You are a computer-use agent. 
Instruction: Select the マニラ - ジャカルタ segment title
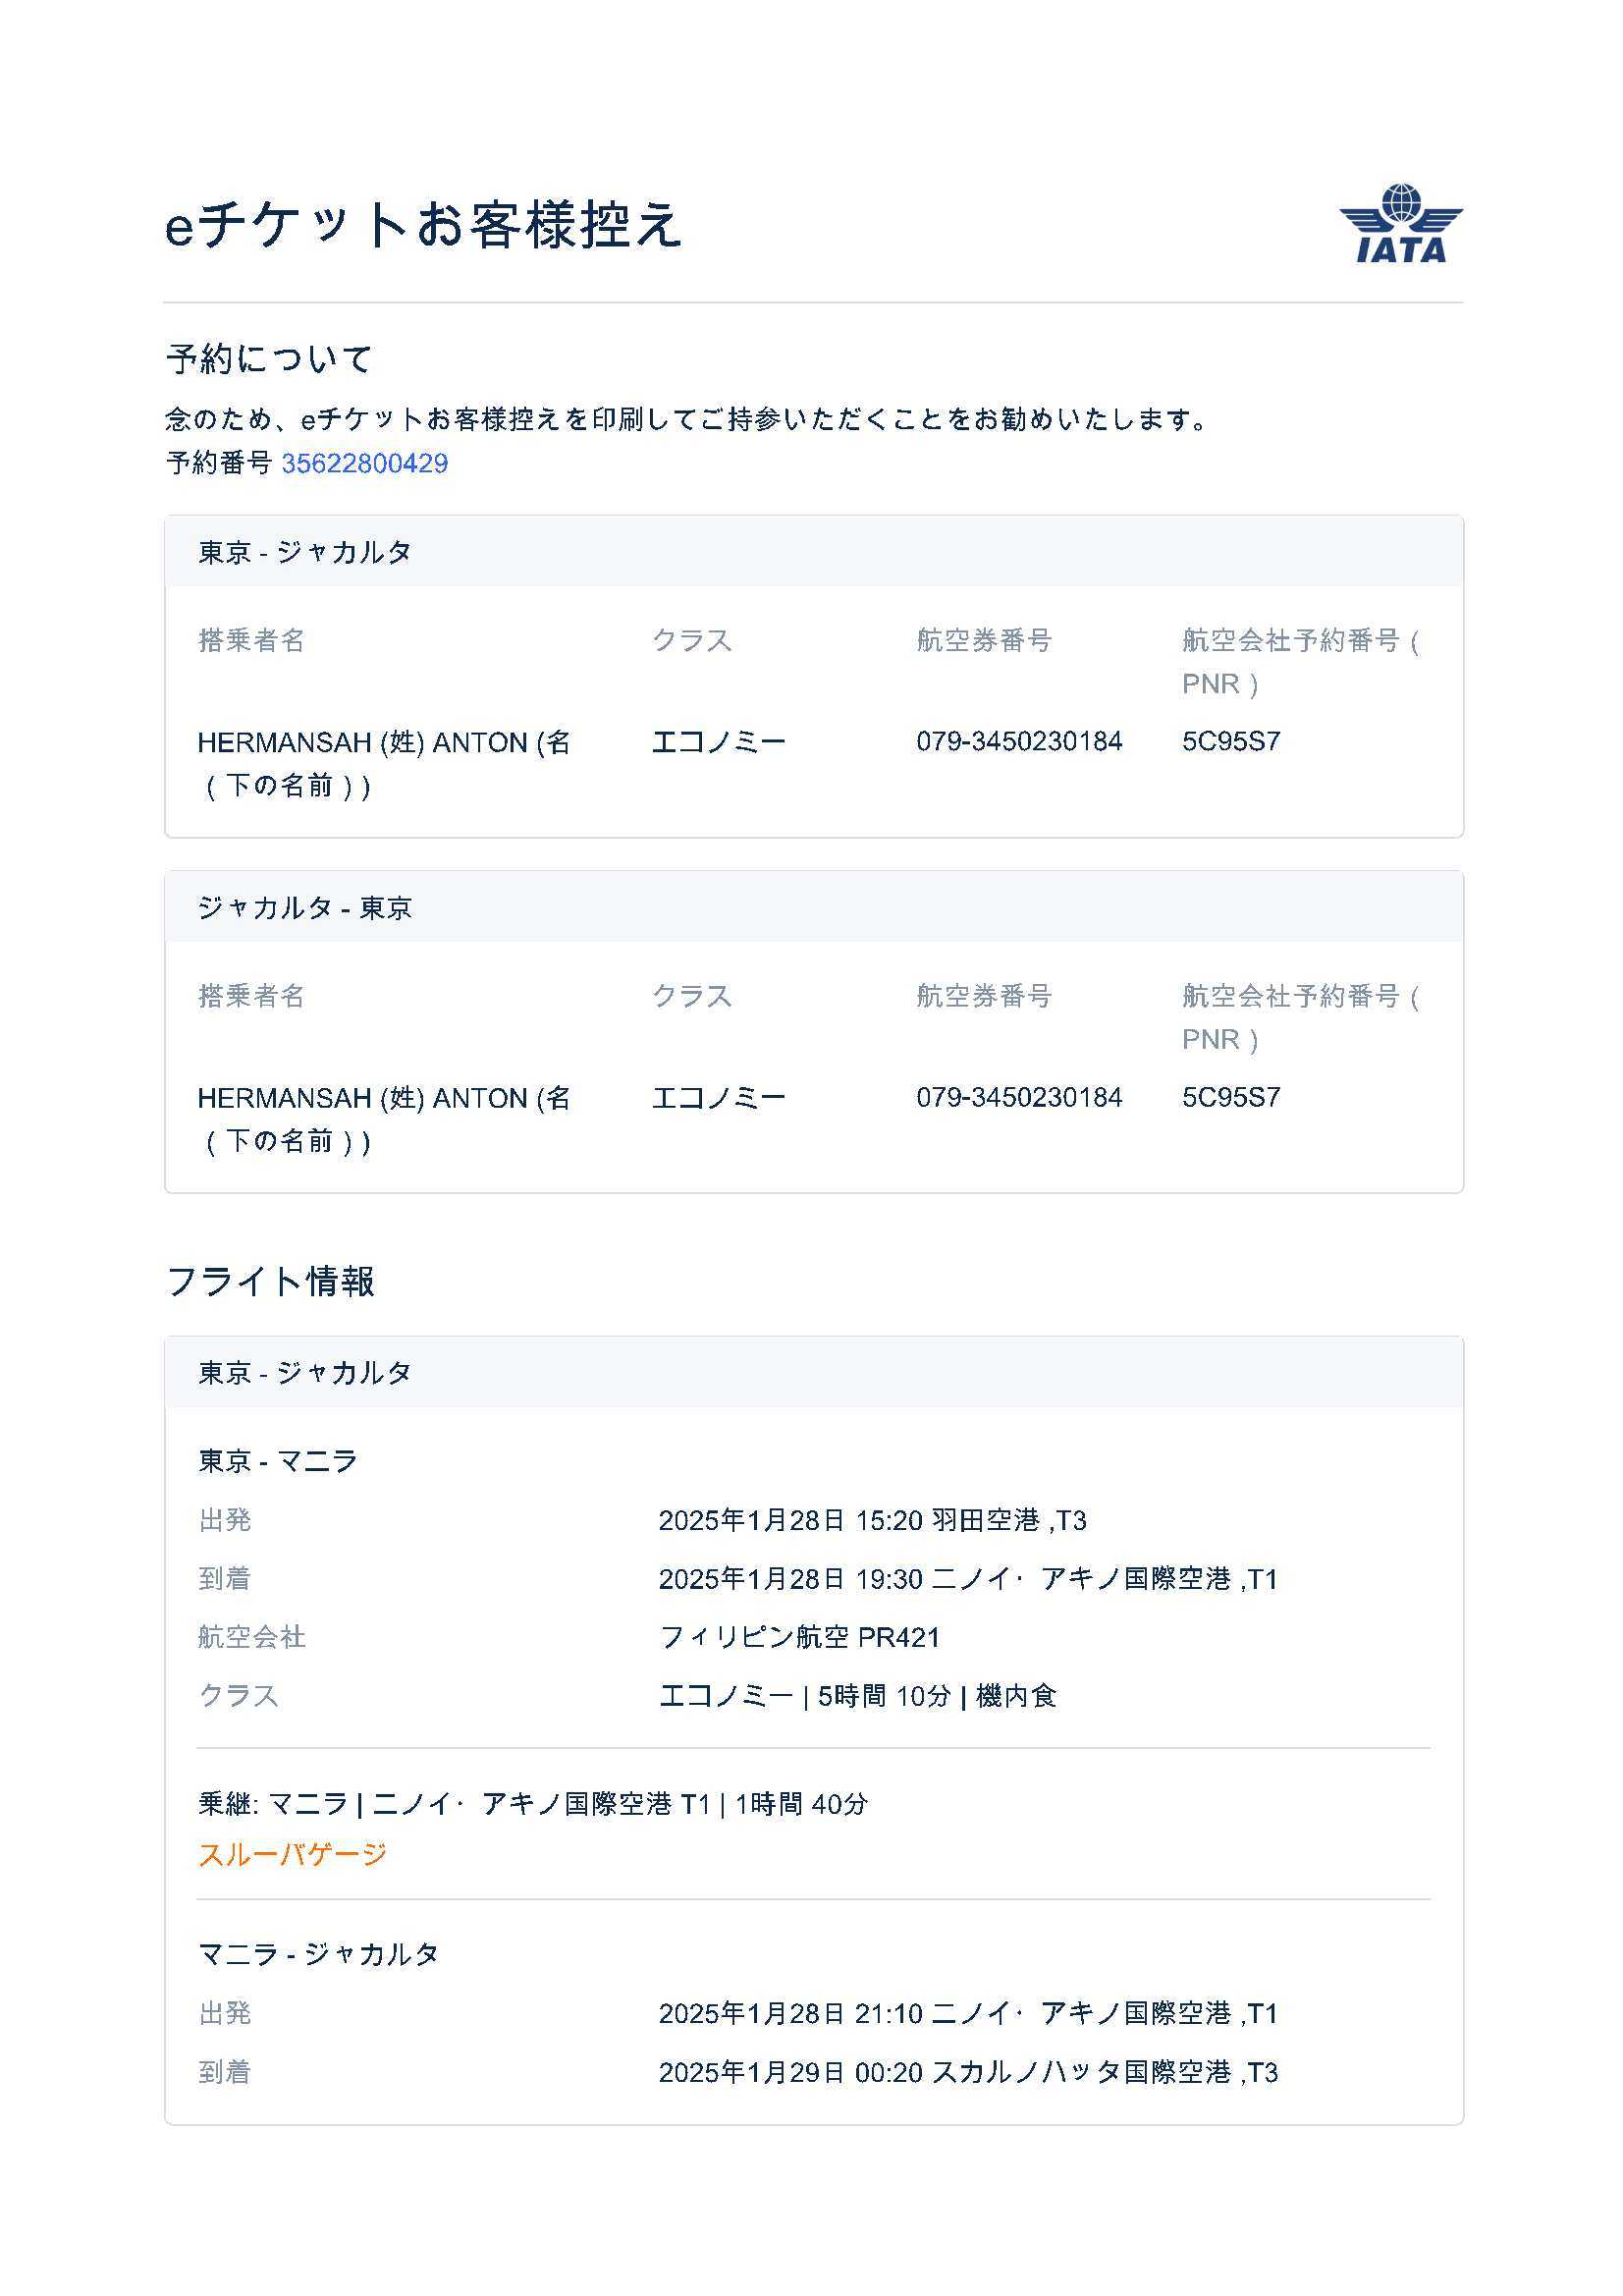[318, 1954]
